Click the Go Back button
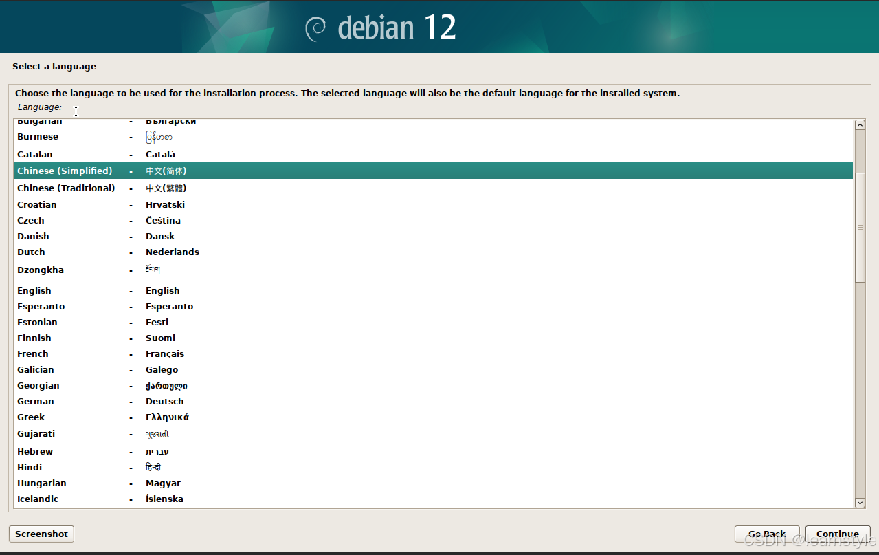Screen dimensions: 879x555 767,534
